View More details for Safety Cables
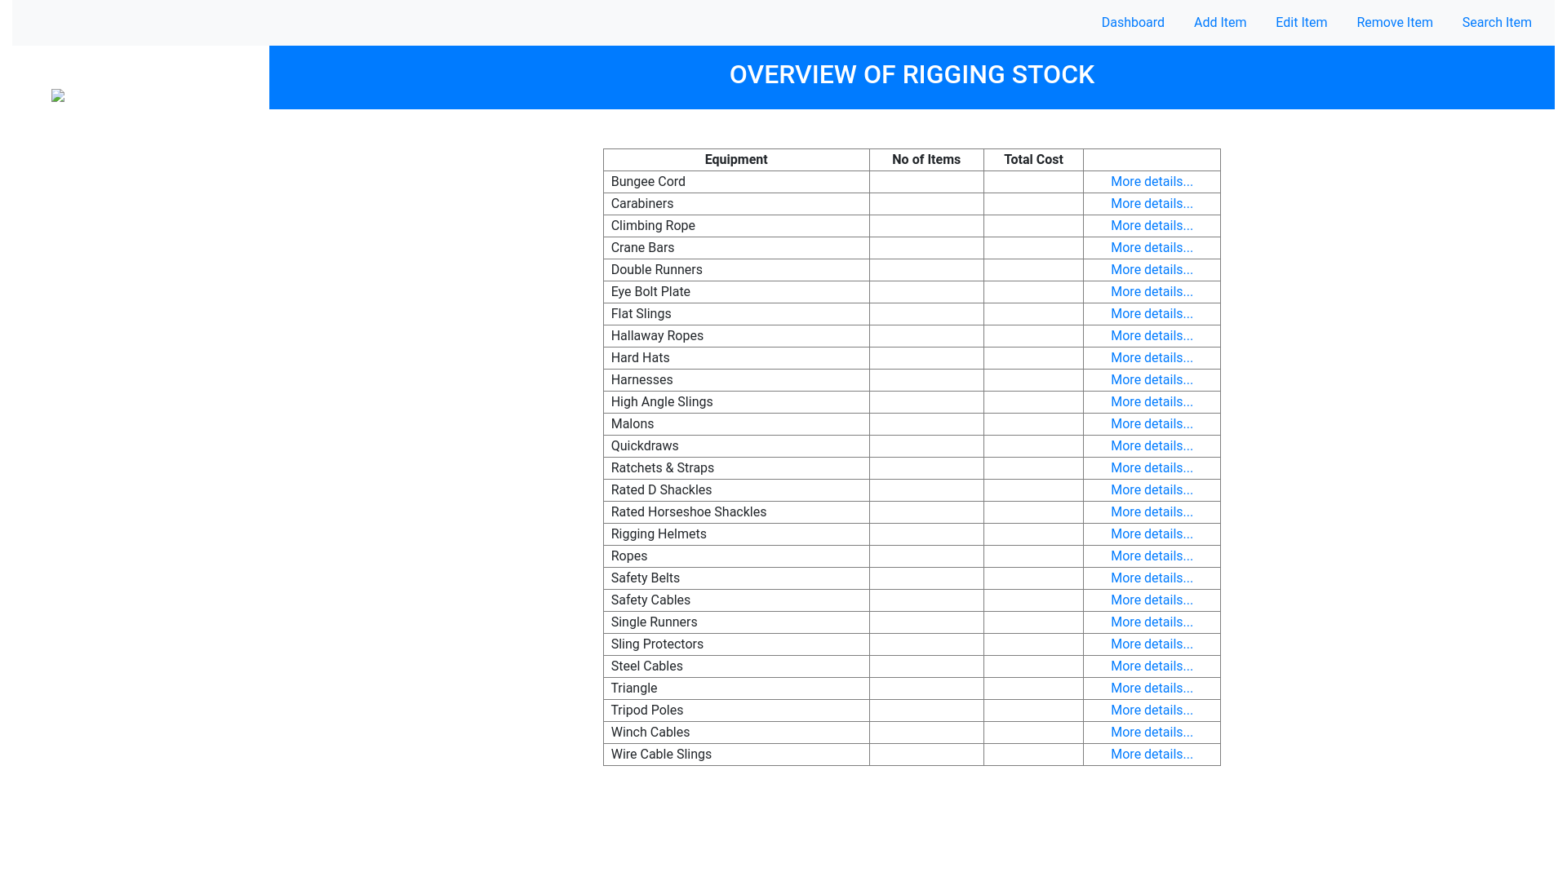Image resolution: width=1567 pixels, height=881 pixels. pyautogui.click(x=1152, y=600)
